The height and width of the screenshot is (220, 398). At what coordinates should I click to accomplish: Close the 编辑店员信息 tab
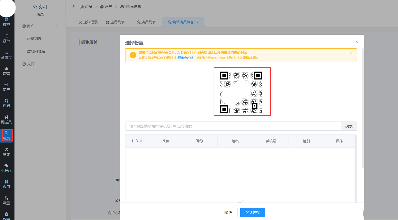(x=197, y=22)
